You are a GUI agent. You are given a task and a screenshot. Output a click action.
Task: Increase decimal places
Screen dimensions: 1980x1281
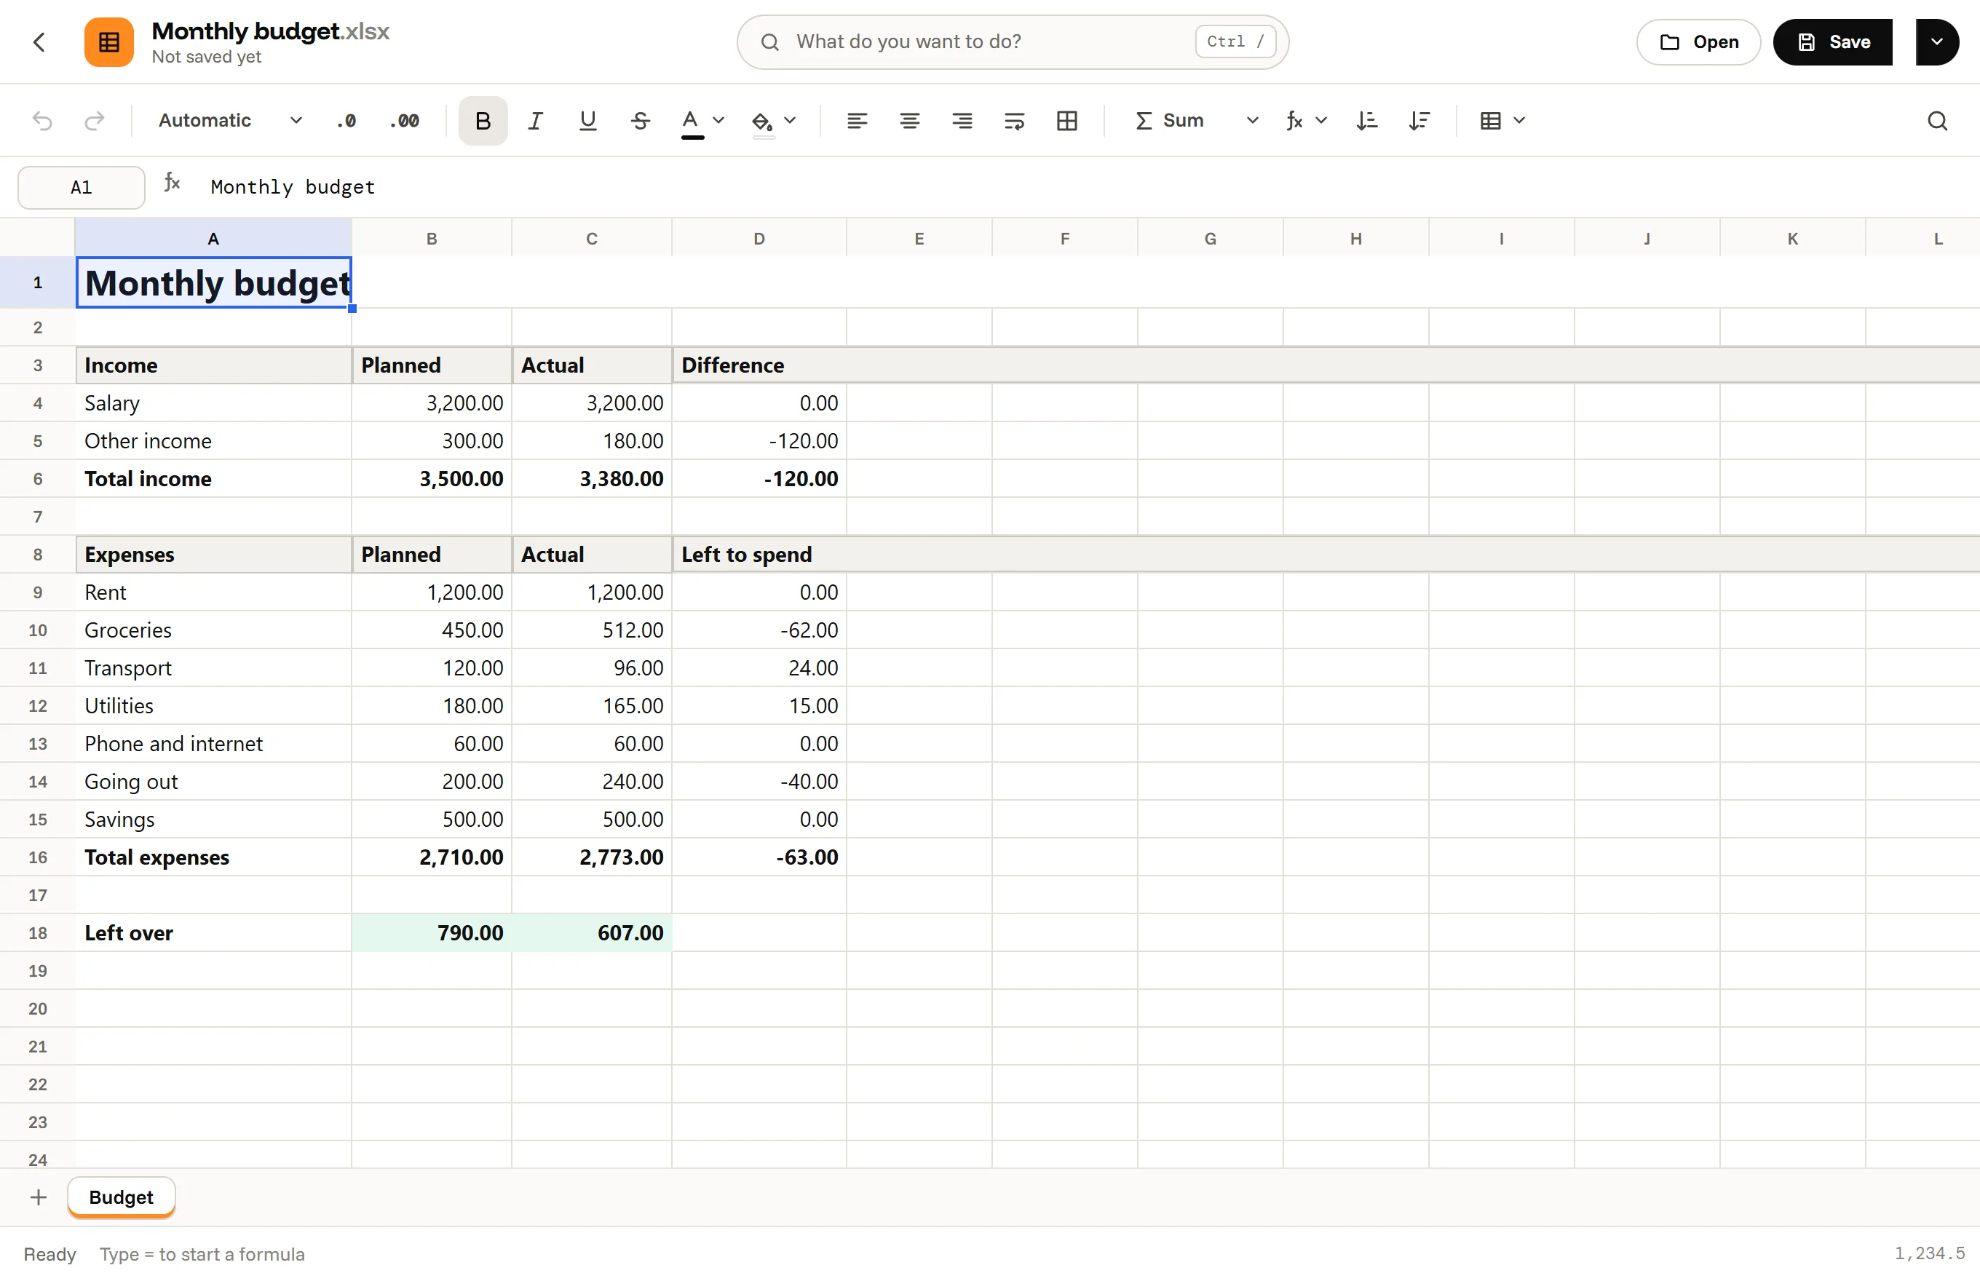[404, 121]
